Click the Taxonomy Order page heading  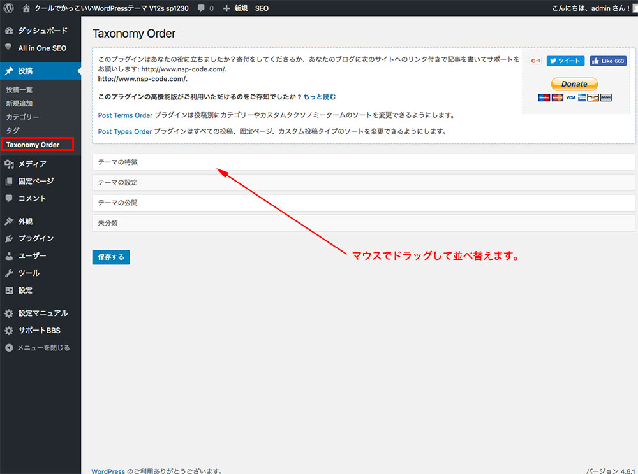click(134, 33)
